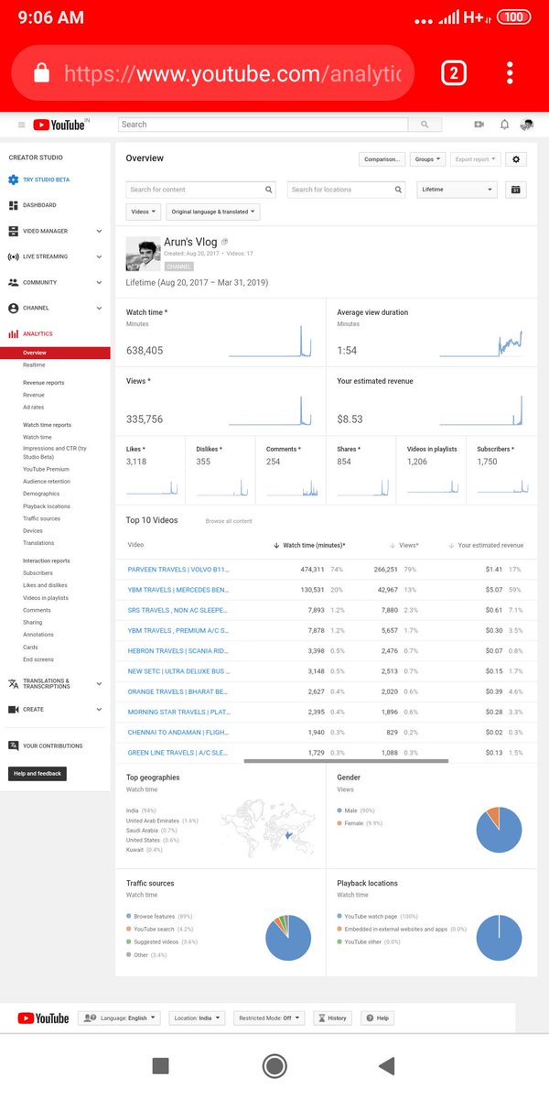The image size is (549, 1099).
Task: Click the Community people icon
Action: 13,282
